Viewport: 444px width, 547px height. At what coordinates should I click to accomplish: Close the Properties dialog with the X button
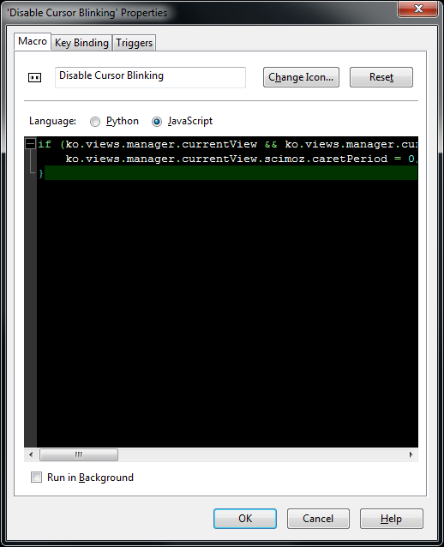pos(417,9)
